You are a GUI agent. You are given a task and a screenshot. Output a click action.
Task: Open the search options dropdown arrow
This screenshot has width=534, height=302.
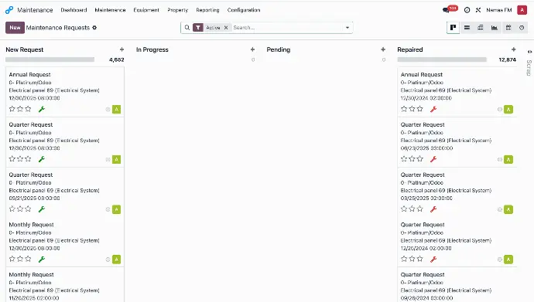pos(347,28)
